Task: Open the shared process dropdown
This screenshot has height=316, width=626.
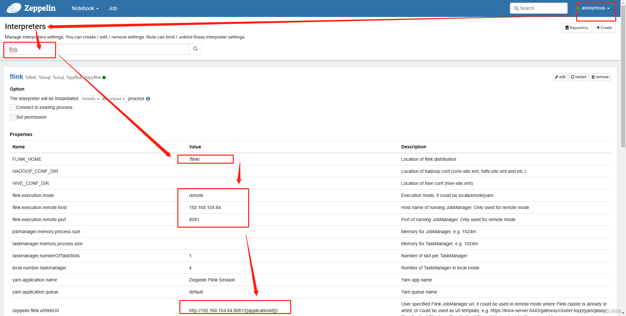Action: (x=117, y=99)
